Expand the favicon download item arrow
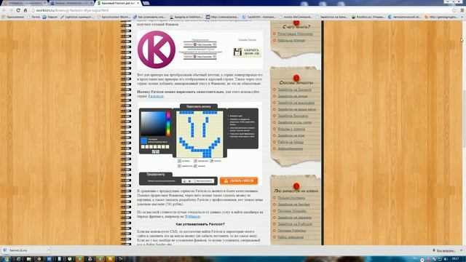This screenshot has width=466, height=262. click(x=49, y=250)
